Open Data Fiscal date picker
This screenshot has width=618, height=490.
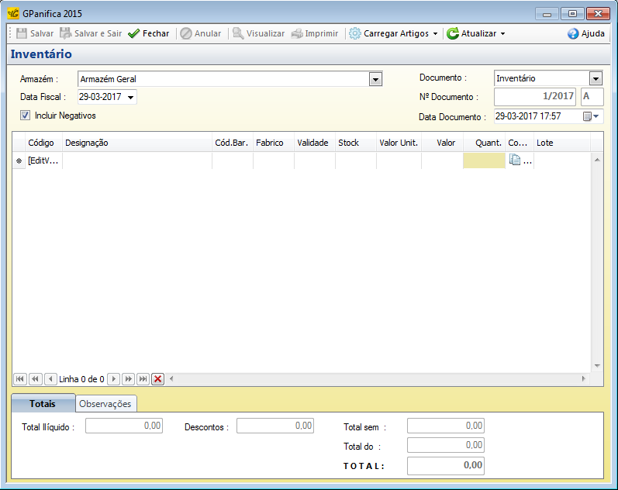[x=130, y=98]
